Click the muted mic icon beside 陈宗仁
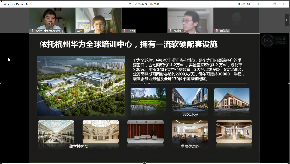Screen dimensions: 290x164 coord(171,31)
